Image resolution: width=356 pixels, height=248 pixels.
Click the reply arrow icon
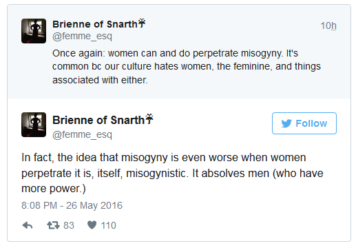(x=28, y=225)
